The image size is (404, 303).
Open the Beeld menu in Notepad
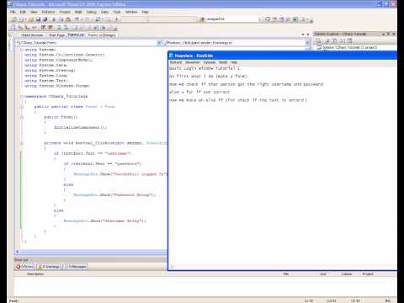click(x=223, y=62)
